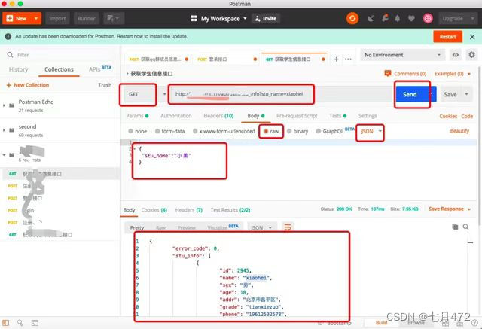Switch to the APIs sidebar tab
The image size is (482, 329).
[x=100, y=69]
